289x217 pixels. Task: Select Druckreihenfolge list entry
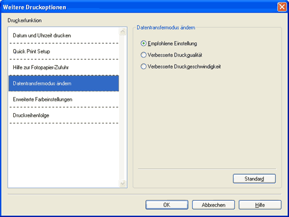tap(64, 115)
